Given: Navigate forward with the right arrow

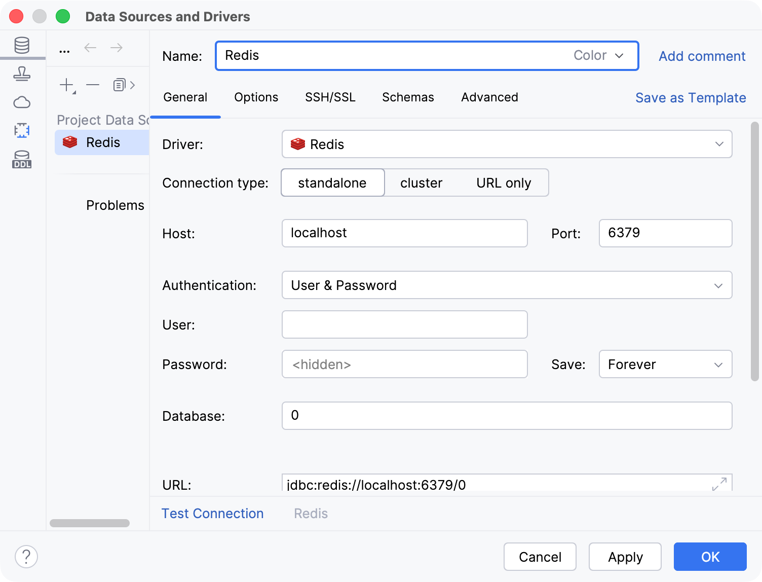Looking at the screenshot, I should point(117,48).
